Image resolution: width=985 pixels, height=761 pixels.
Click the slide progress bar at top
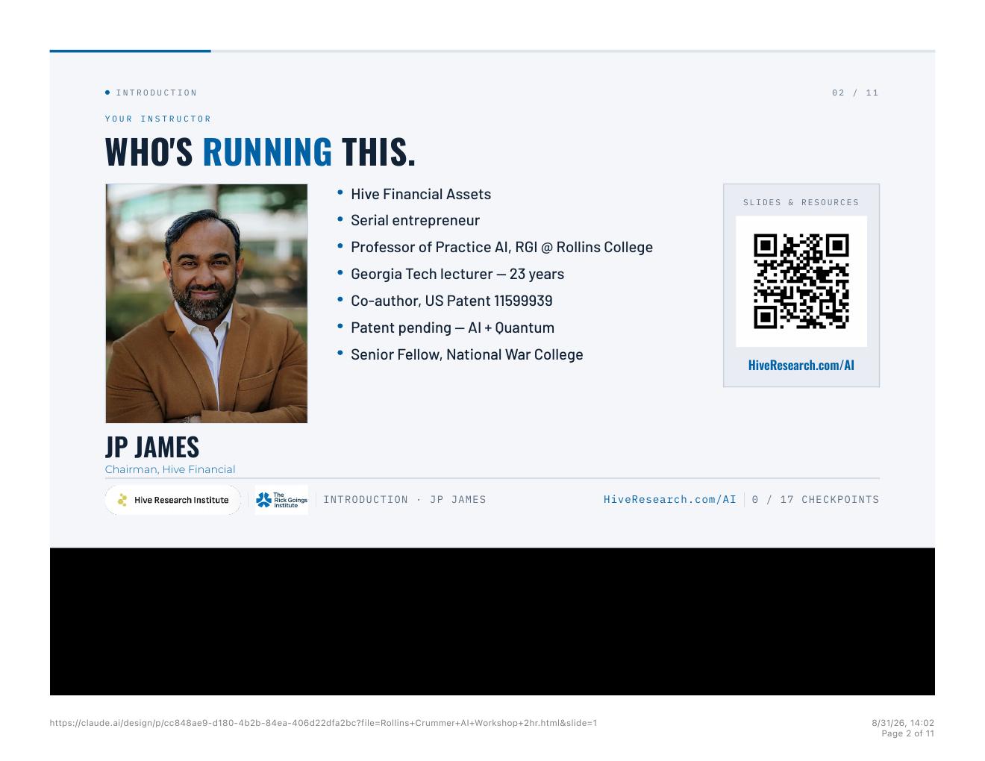(x=492, y=51)
